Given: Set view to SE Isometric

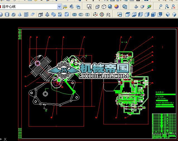Looking at the screenshot, I should point(174,14).
